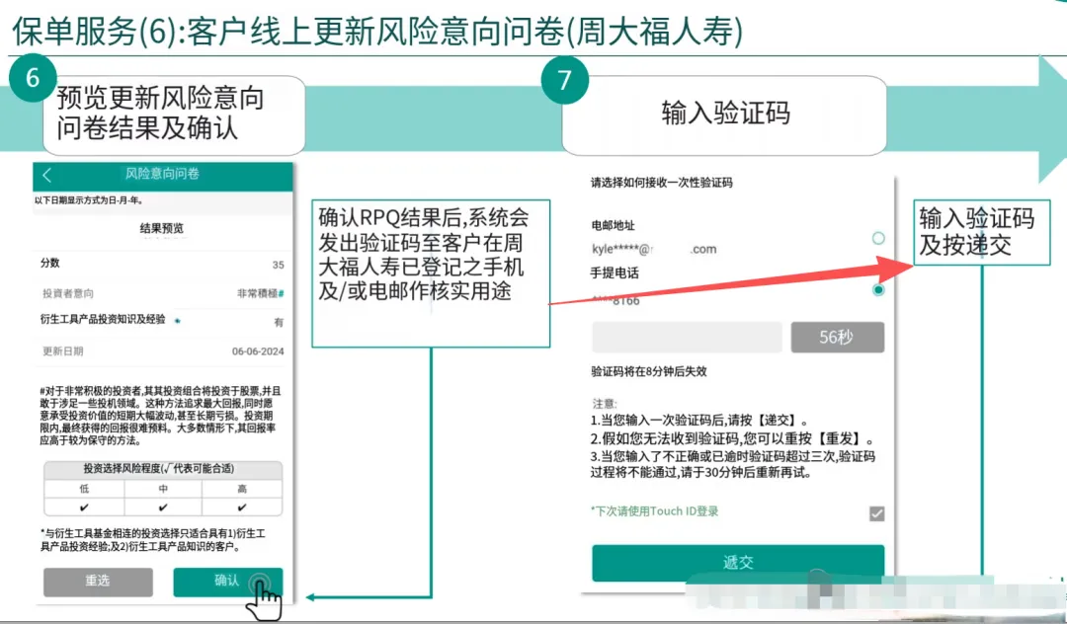Click the 低 risk column header
Screen dimensions: 1067x624
(x=84, y=489)
